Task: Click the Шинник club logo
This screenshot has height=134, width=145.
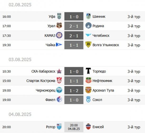Action: tap(88, 16)
